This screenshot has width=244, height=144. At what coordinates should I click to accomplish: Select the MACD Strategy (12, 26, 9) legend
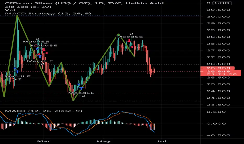[48, 13]
